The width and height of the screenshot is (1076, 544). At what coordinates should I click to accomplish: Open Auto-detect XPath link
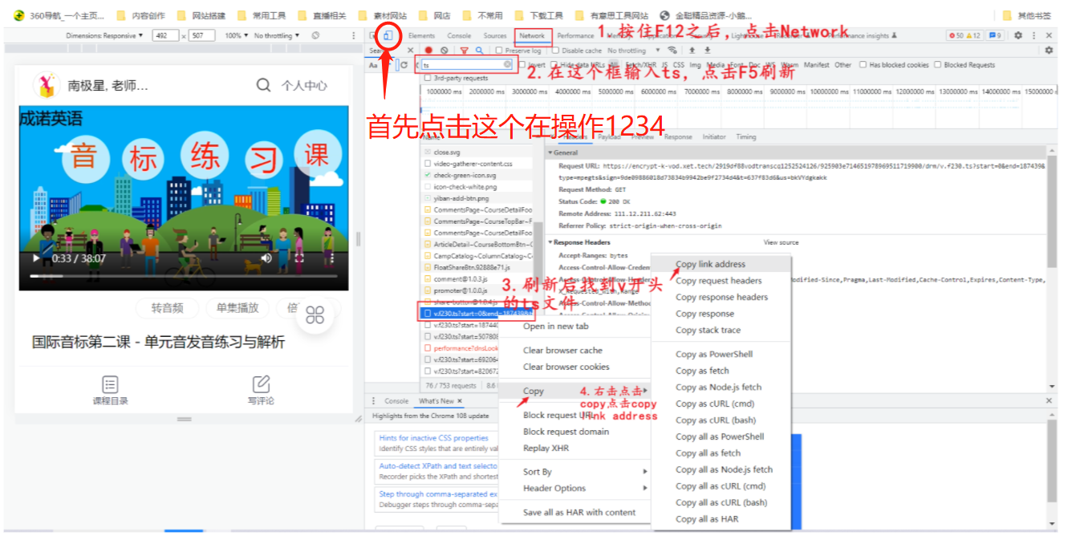point(438,465)
